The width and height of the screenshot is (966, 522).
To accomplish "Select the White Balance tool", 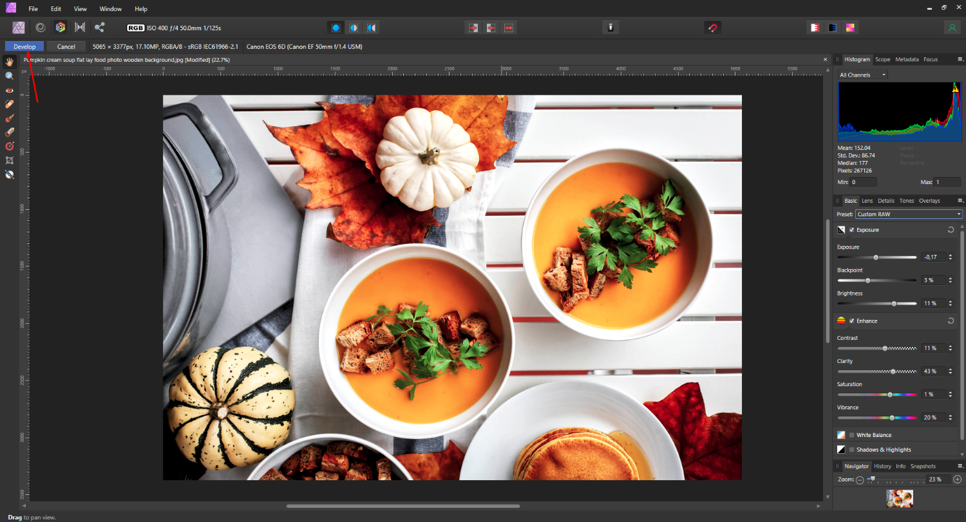I will click(10, 174).
